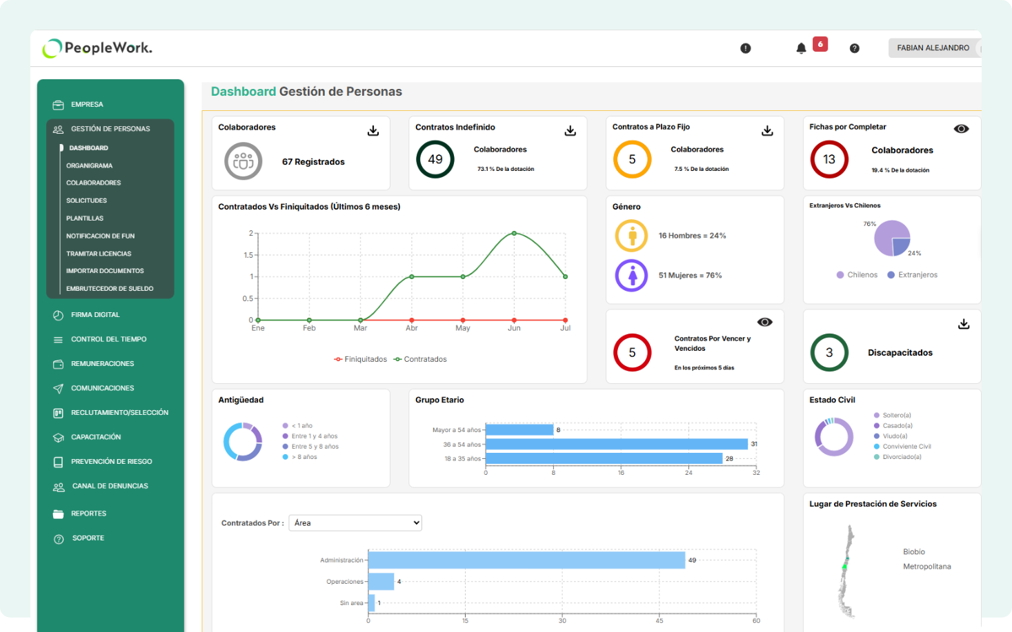Viewport: 1012px width, 632px height.
Task: Click the Fabian Alejandro user button
Action: (933, 48)
